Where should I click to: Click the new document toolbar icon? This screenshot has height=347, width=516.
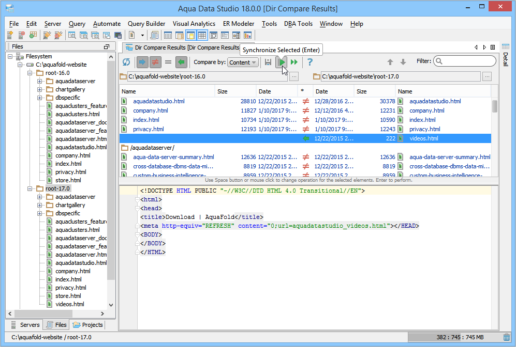tap(131, 35)
